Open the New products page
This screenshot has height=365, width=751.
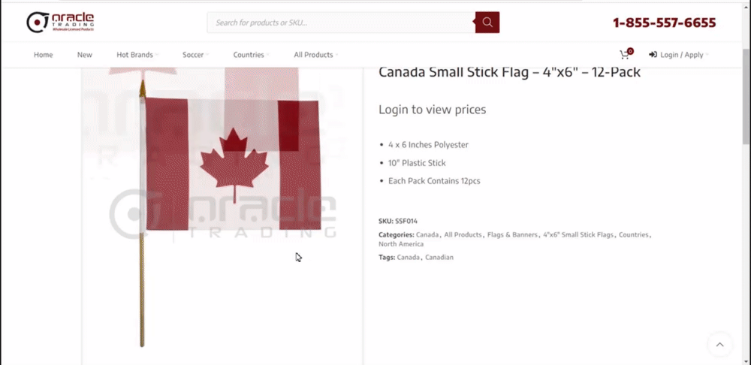click(84, 55)
